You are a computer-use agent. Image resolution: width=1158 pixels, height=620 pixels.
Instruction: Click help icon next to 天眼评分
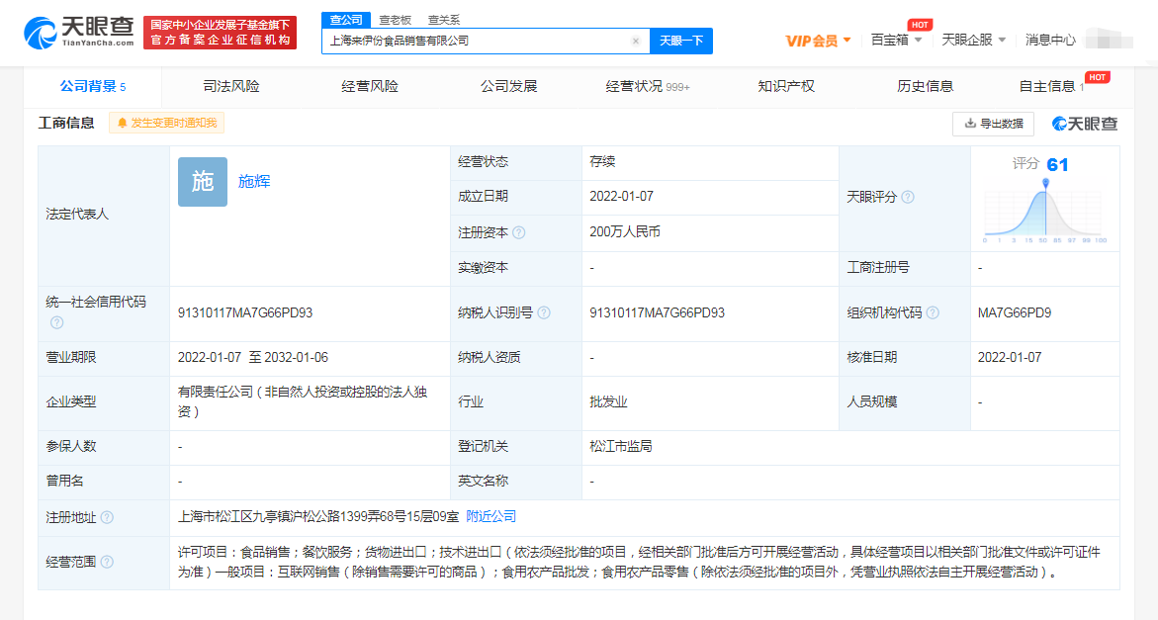click(x=909, y=197)
